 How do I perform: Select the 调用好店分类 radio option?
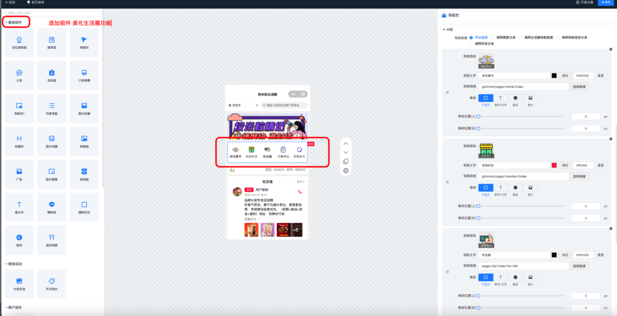[472, 43]
